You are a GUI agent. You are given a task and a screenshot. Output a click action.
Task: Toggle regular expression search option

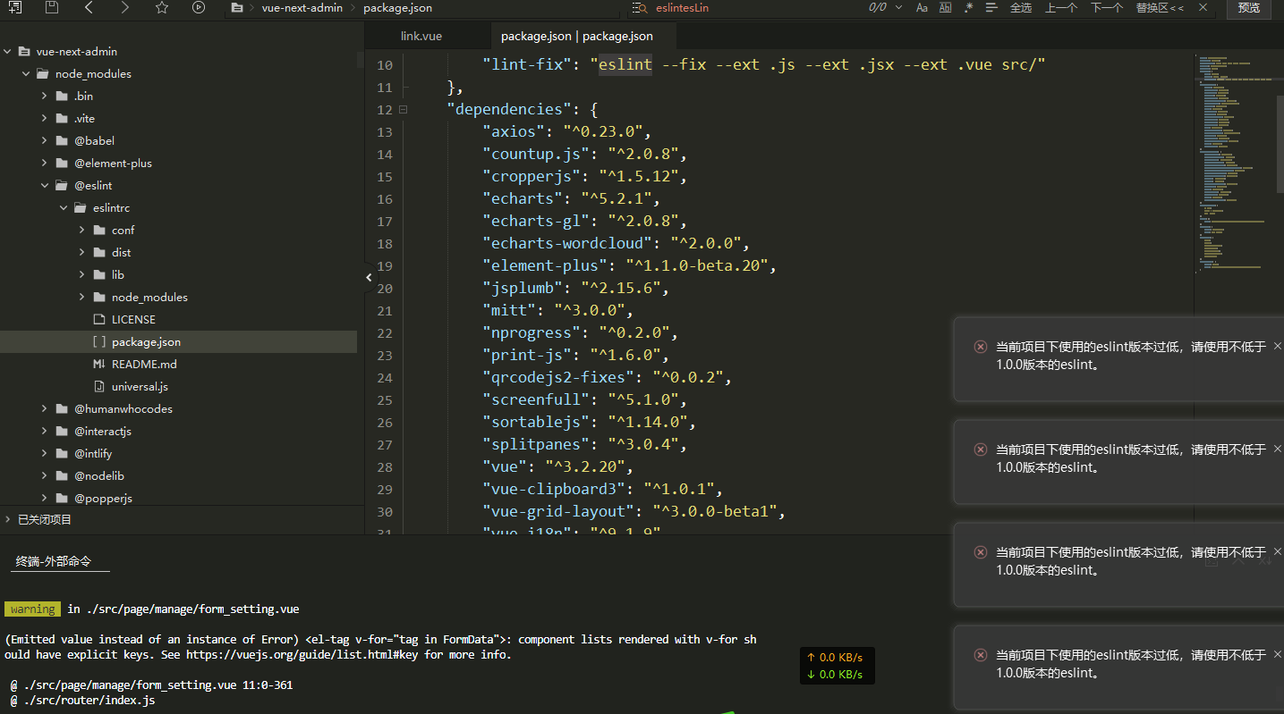pyautogui.click(x=968, y=7)
